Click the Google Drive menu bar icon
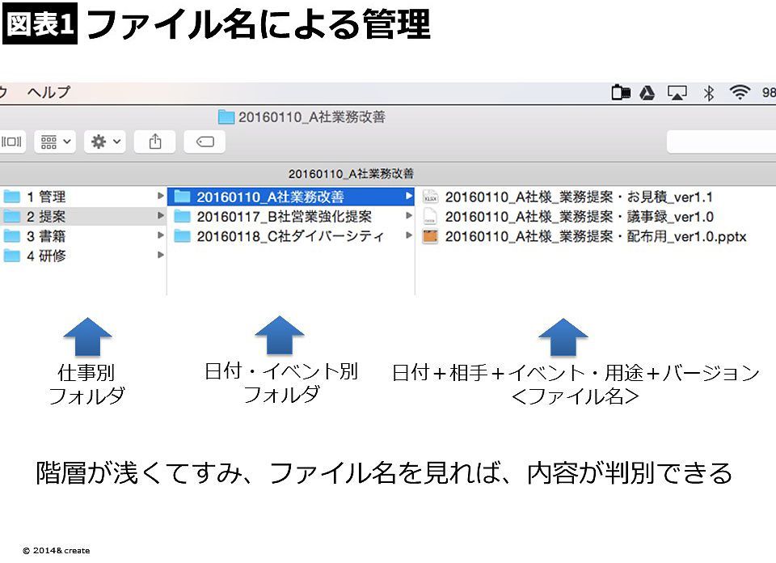The image size is (776, 563). coord(647,93)
